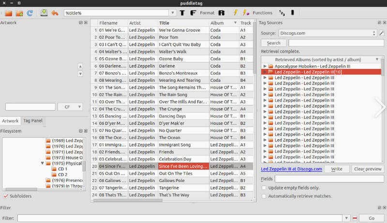Sort by the Filename column header
Screen dimensions: 387x223
pos(113,23)
